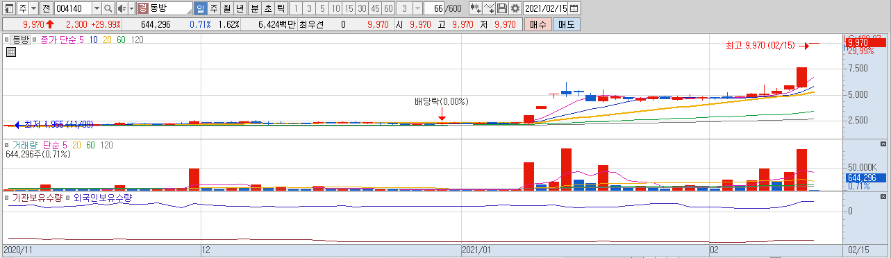Click the red 9,970 current price tag on axis
This screenshot has height=258, width=891.
[865, 42]
